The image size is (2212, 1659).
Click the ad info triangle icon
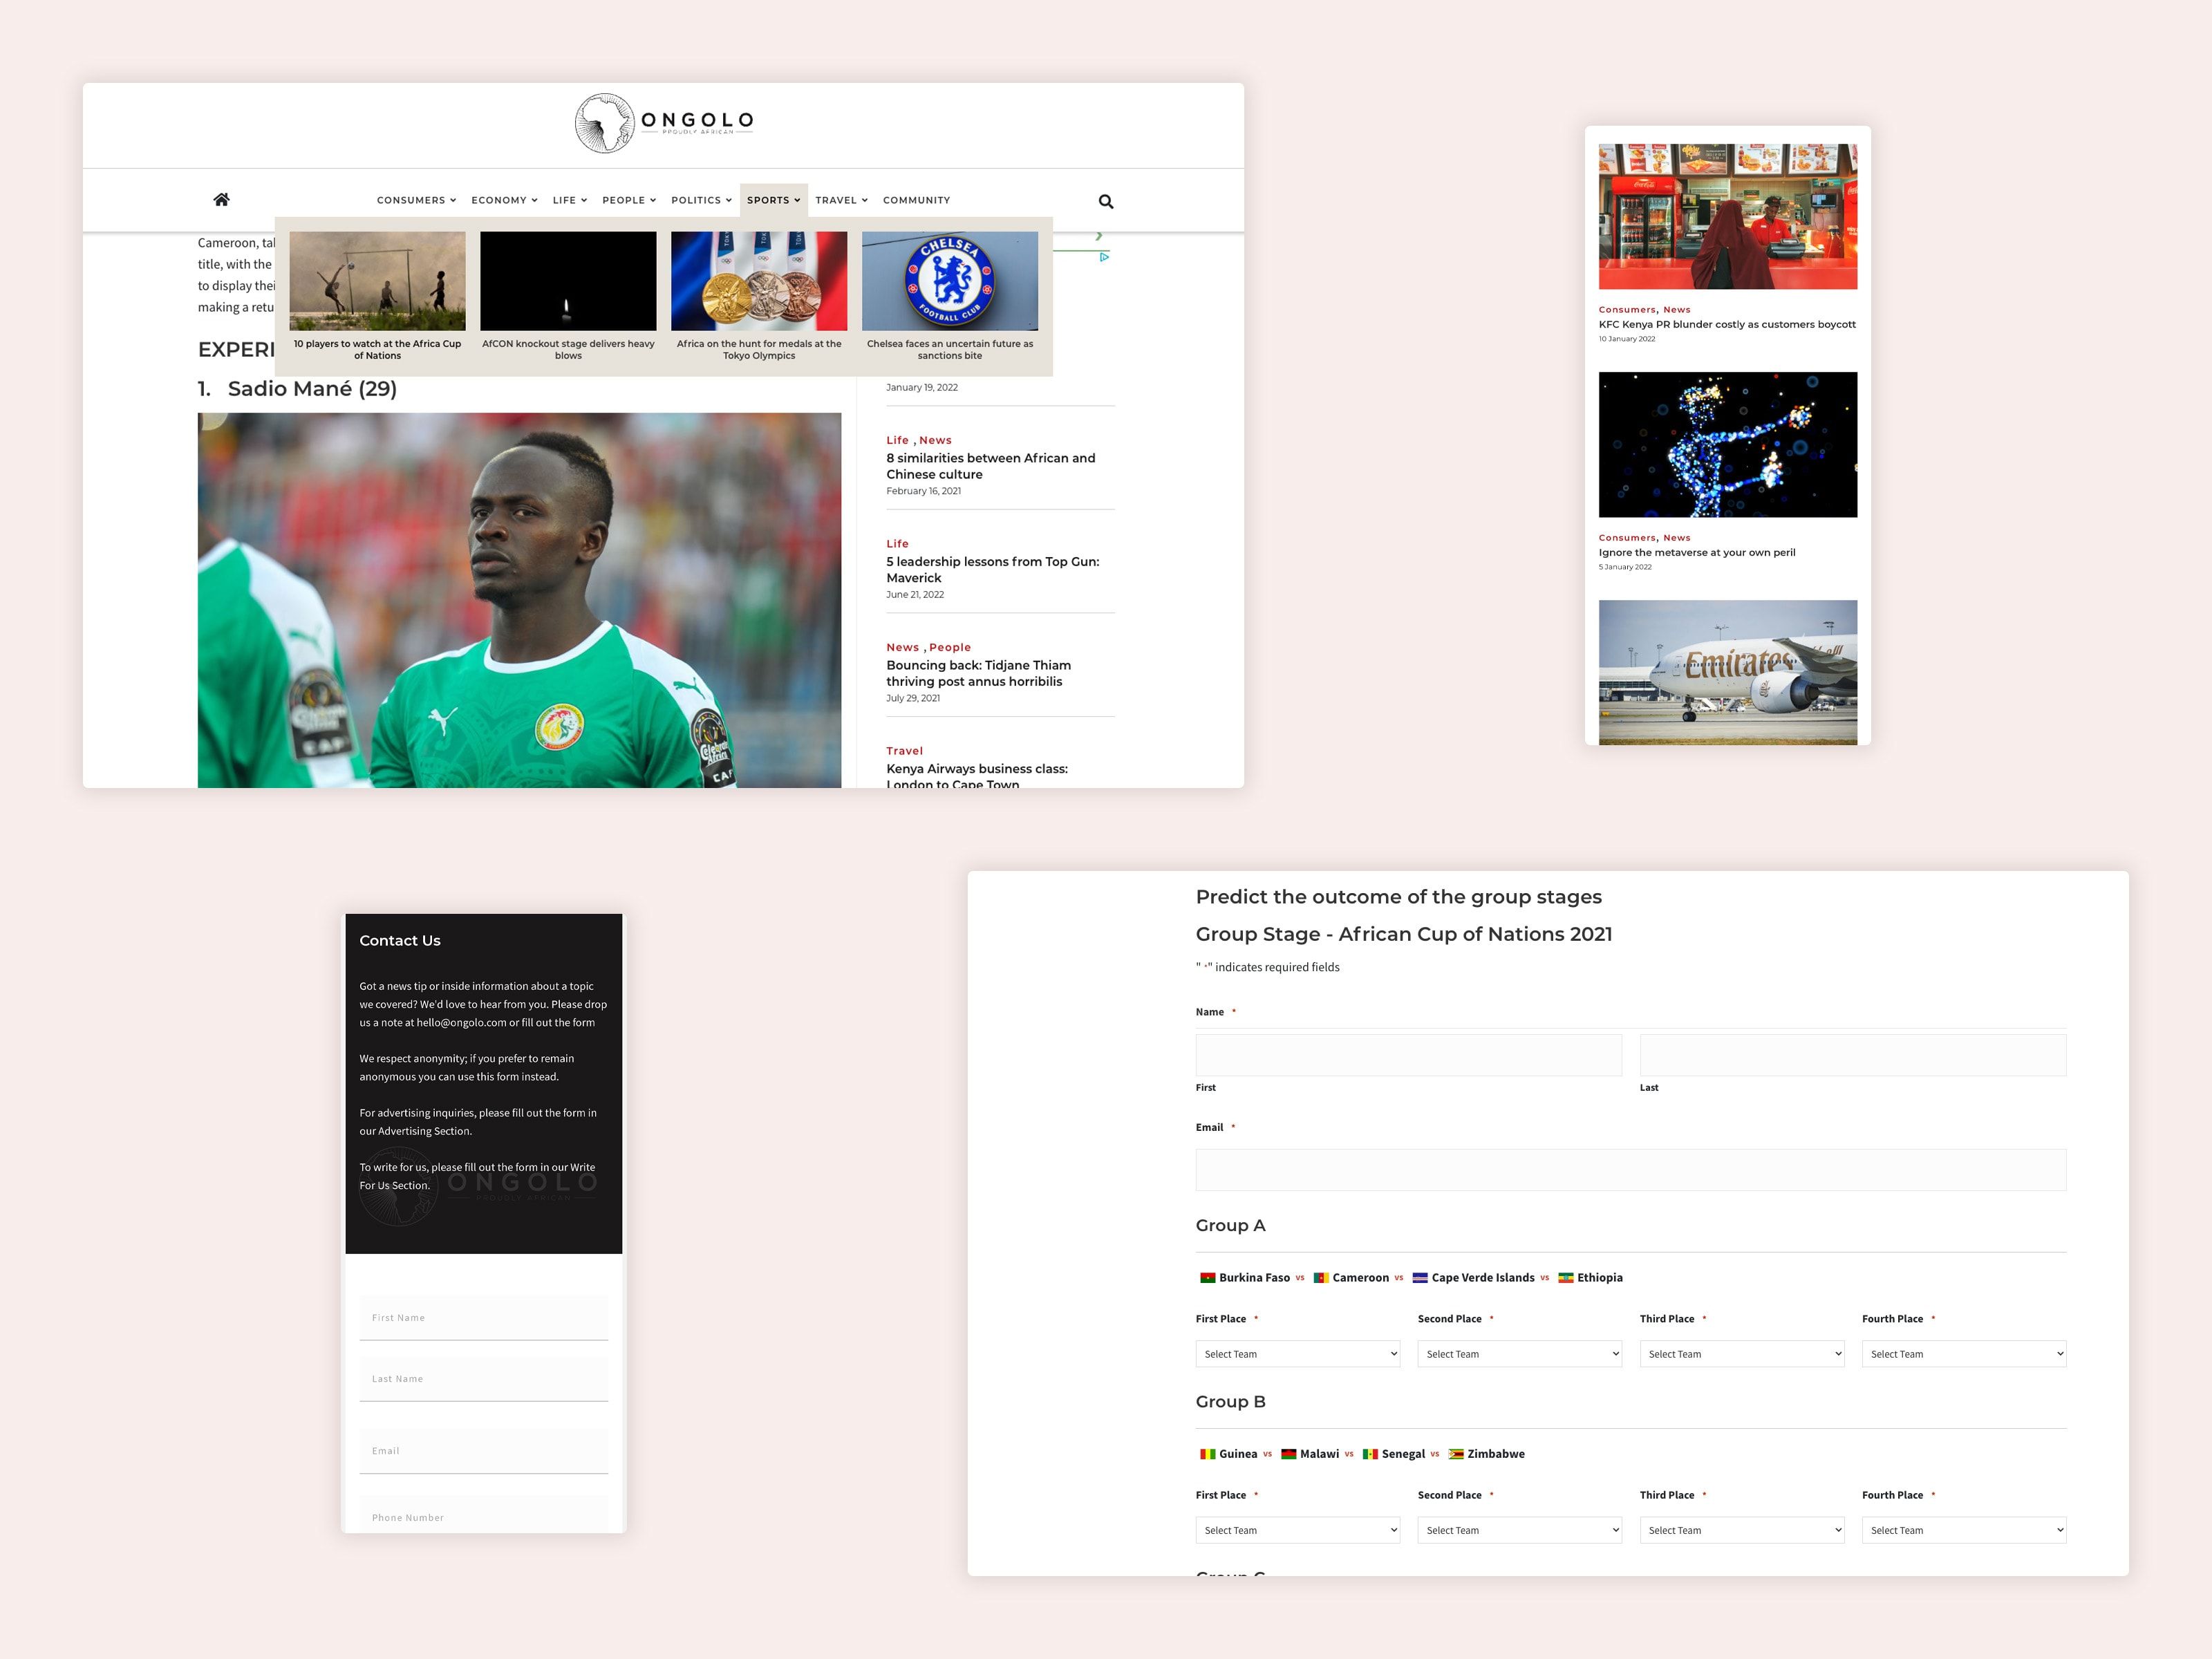click(x=1104, y=257)
